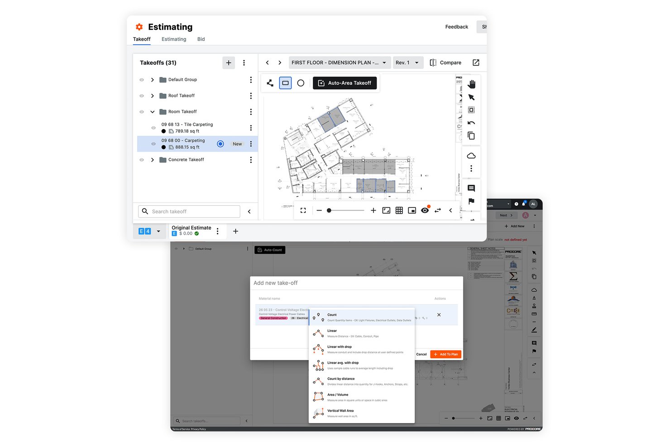Open more markup tools below the cloud icon
The width and height of the screenshot is (670, 447).
[x=471, y=168]
